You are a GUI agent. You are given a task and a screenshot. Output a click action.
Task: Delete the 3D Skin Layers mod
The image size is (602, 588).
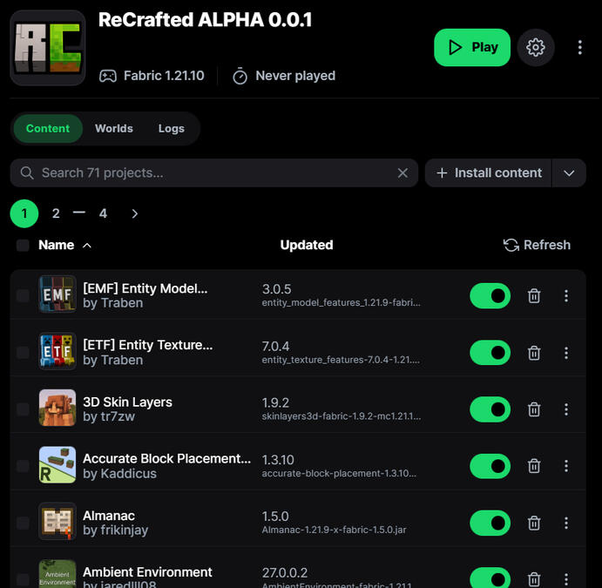[534, 409]
